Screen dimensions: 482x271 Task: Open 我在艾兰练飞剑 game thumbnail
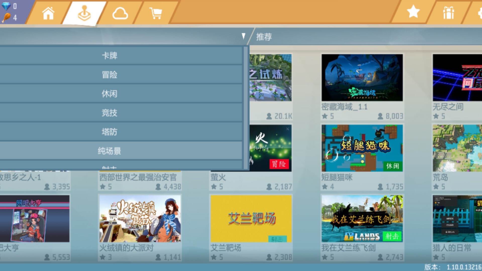[362, 219]
